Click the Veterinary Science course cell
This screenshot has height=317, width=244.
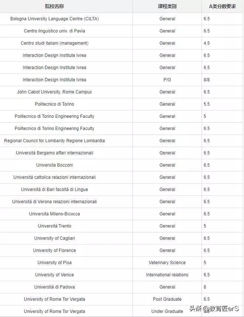(167, 263)
